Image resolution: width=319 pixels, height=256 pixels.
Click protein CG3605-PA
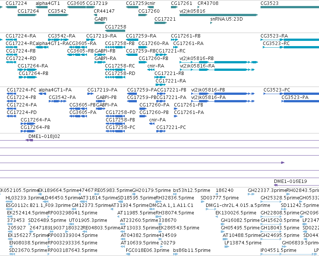point(83,112)
